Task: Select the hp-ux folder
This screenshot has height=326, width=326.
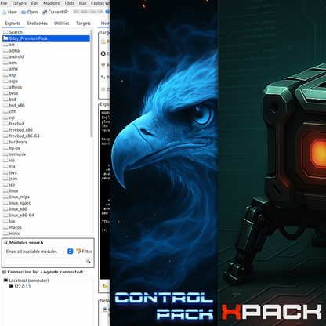Action: (14, 148)
